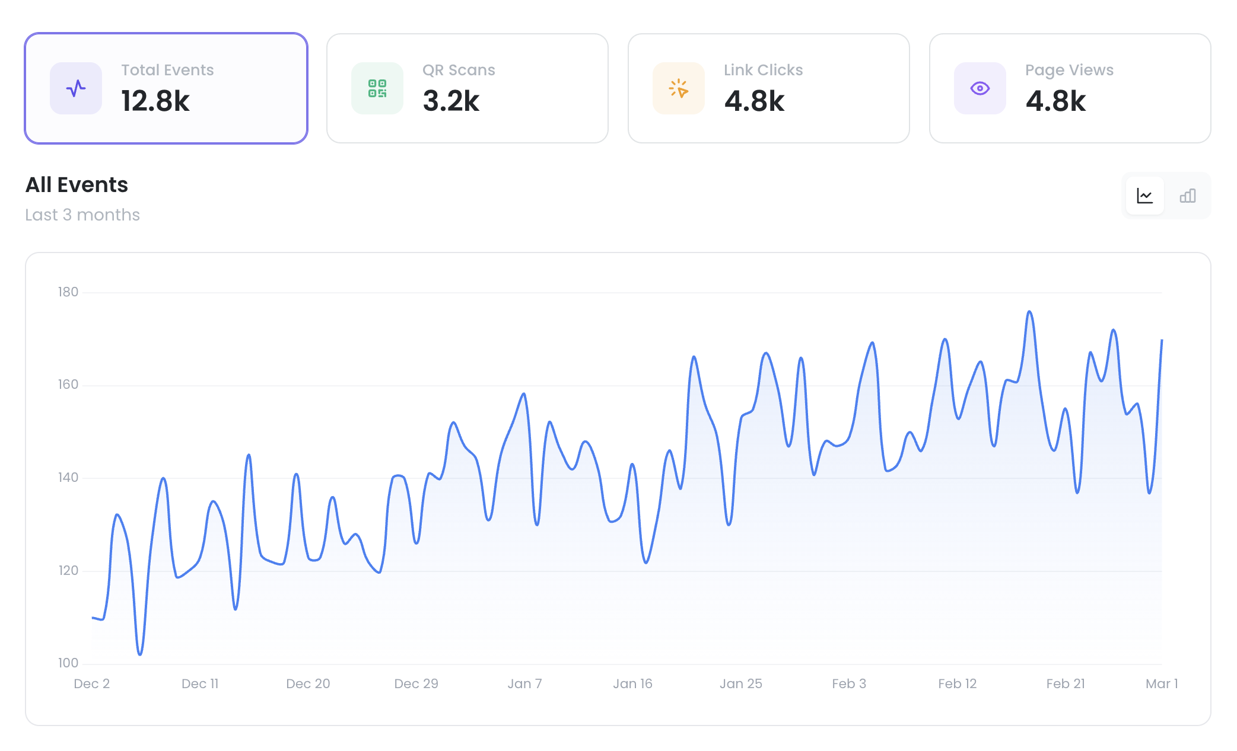
Task: Click the 3.2k QR scans value
Action: 451,101
